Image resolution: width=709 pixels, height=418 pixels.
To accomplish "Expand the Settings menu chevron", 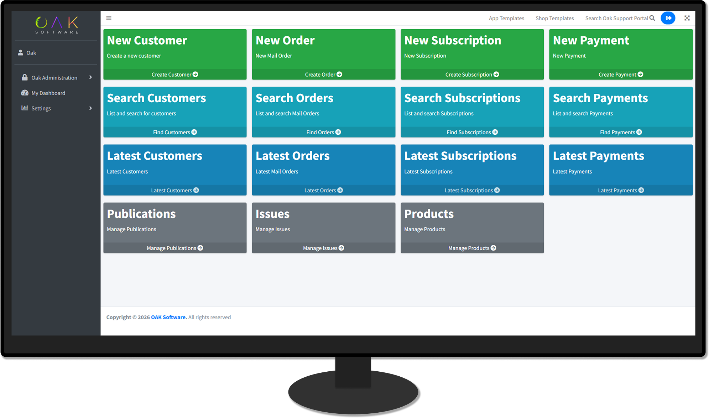I will [x=90, y=108].
